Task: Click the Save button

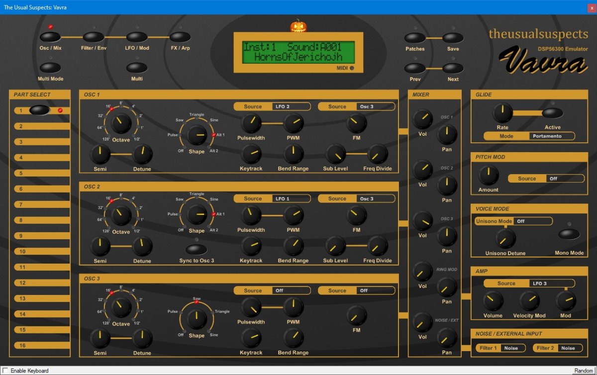Action: point(453,38)
